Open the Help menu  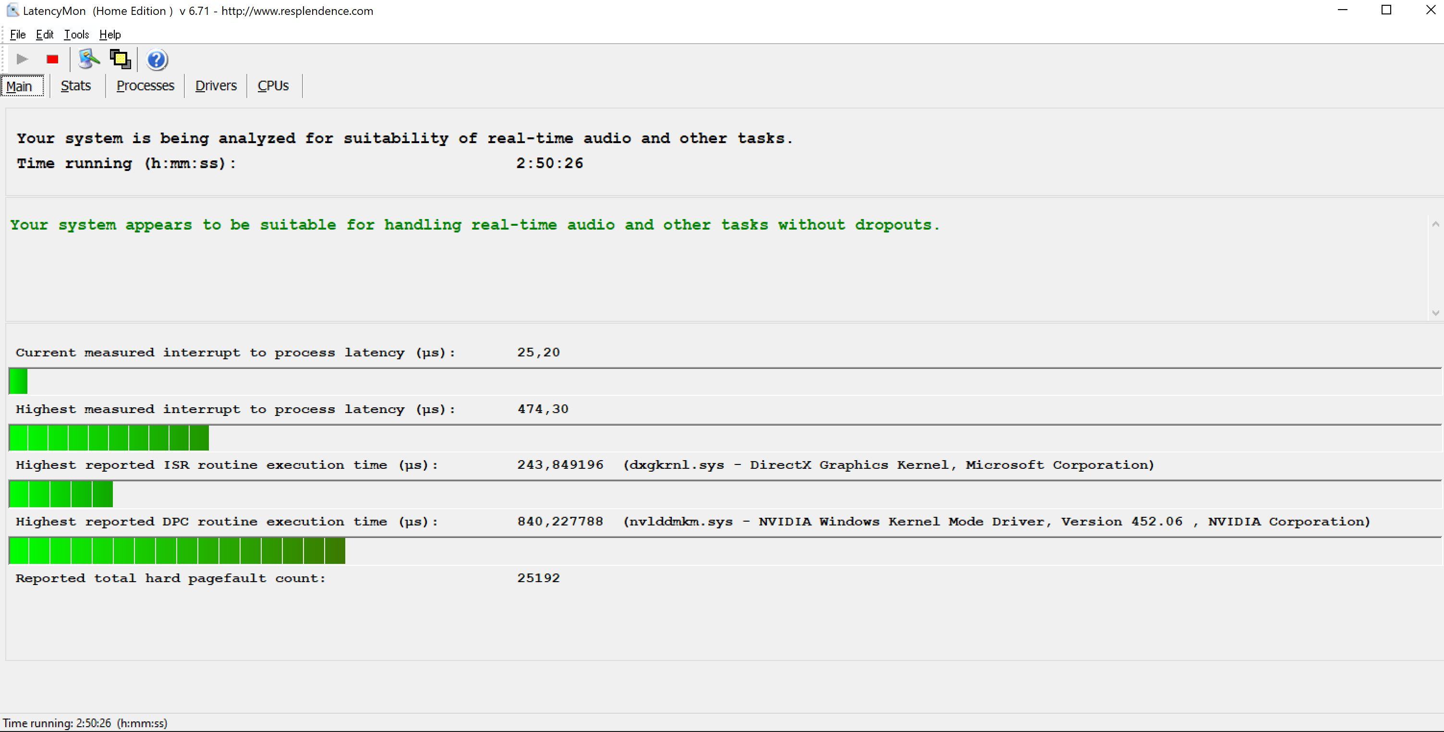110,35
